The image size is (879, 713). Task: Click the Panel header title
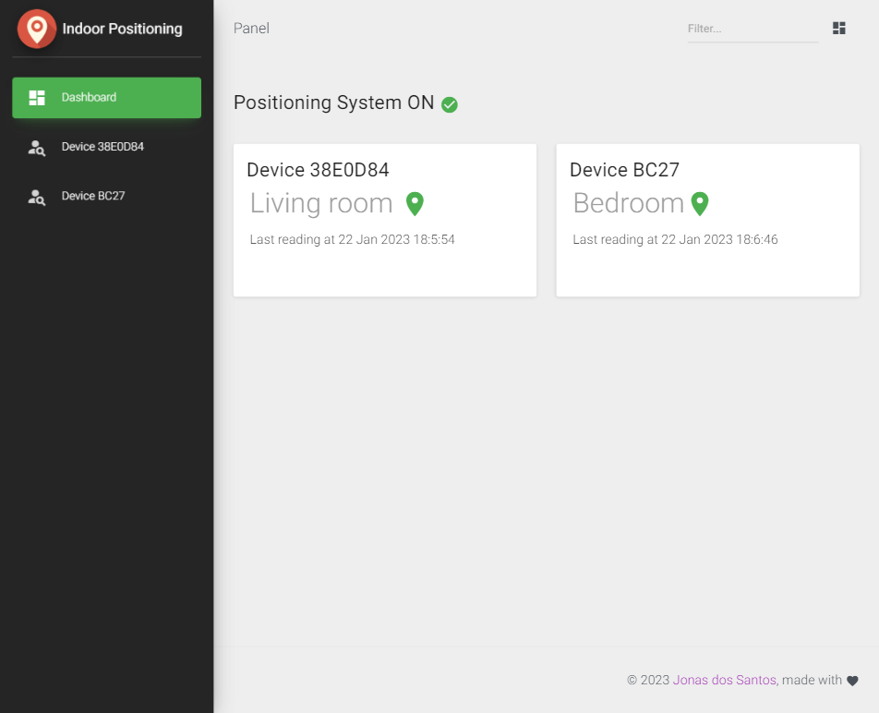coord(251,29)
